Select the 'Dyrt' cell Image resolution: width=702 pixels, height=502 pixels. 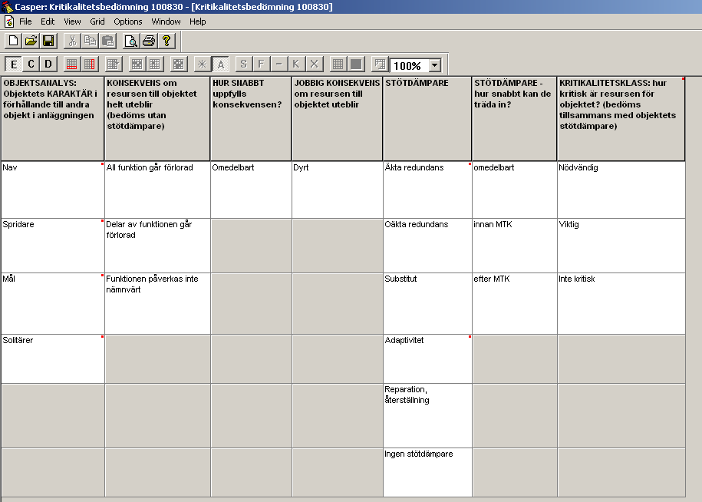click(x=337, y=190)
